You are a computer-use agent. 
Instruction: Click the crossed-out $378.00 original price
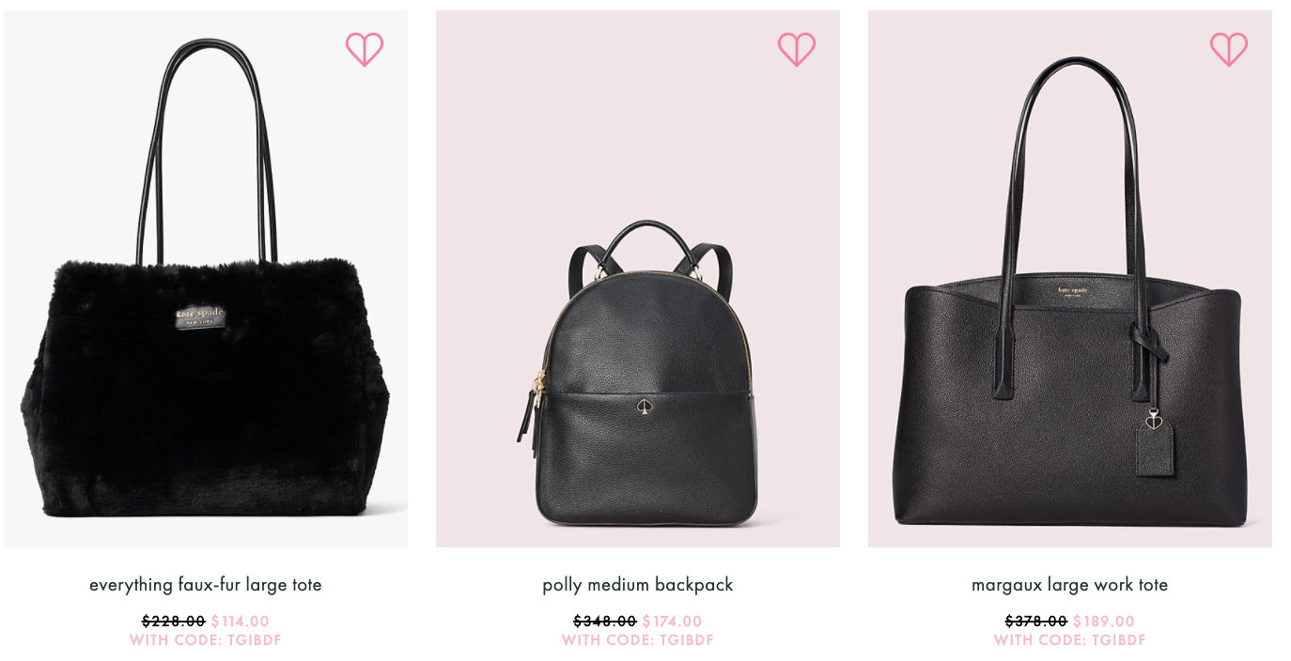(x=1036, y=622)
